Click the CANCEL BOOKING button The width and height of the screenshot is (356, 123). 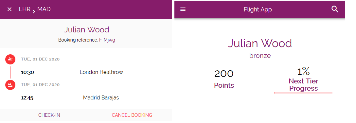point(132,115)
